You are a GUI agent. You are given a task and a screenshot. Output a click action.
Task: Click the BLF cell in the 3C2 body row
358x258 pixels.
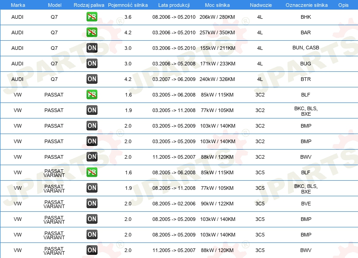click(x=306, y=95)
